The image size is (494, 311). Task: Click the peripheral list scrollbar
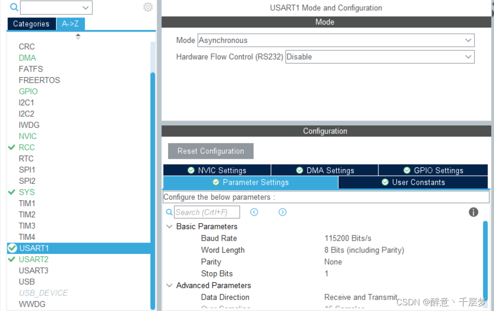point(153,190)
